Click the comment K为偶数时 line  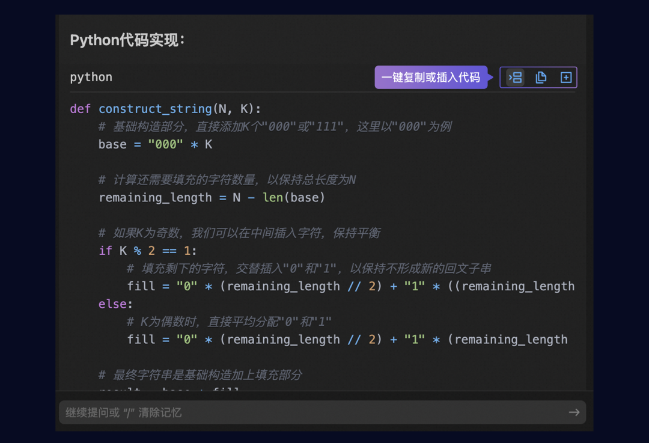tap(229, 322)
